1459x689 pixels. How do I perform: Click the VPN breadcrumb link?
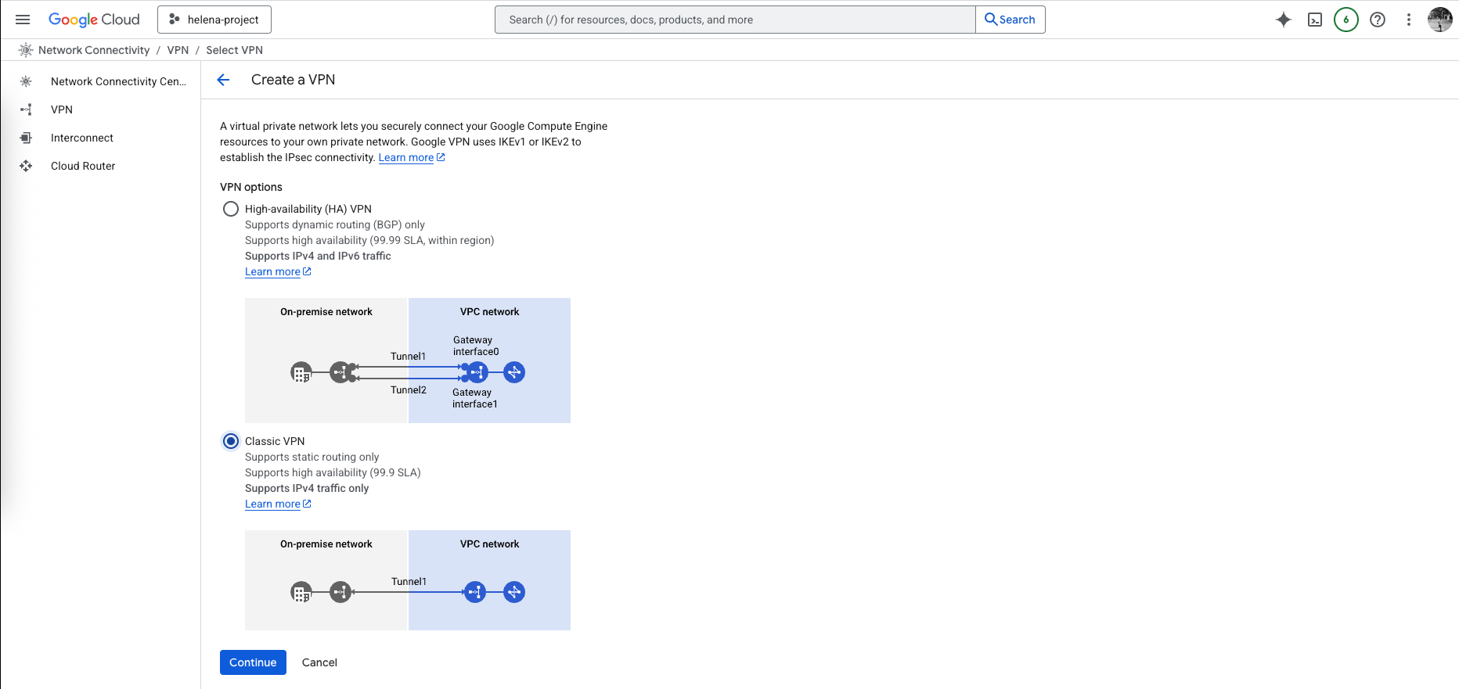178,50
